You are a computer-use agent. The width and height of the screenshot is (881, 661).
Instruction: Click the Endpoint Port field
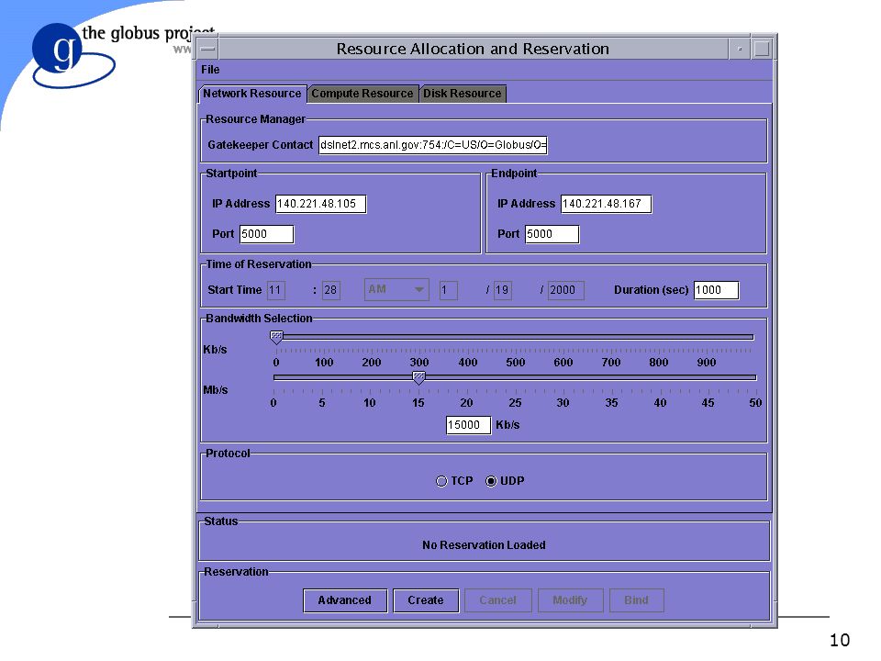click(x=552, y=234)
